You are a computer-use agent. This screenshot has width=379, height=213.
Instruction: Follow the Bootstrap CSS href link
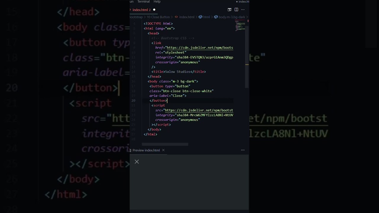200,48
